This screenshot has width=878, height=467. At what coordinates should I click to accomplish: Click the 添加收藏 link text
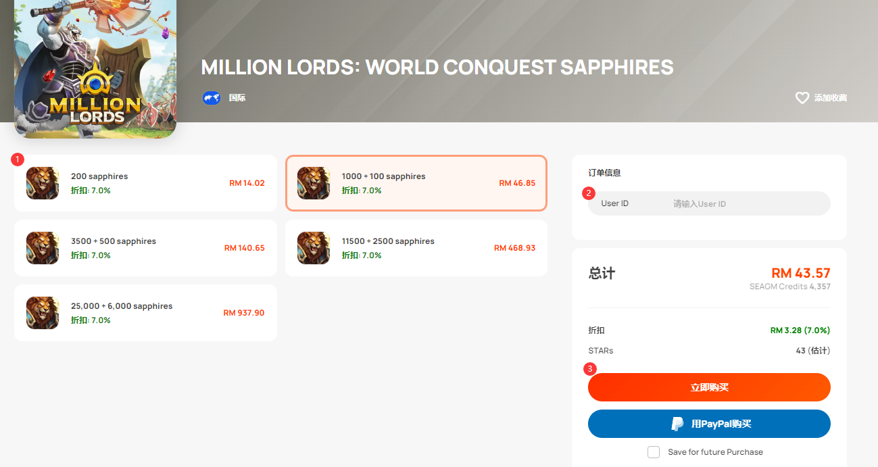tap(830, 98)
